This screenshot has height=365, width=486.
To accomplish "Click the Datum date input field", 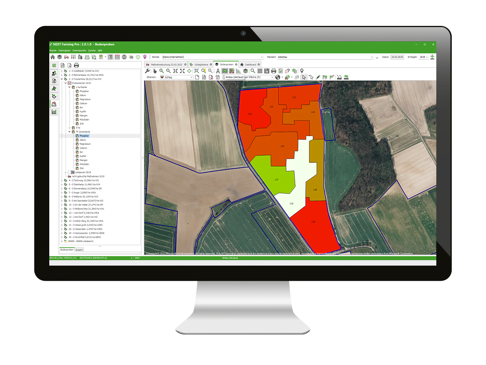I will click(x=397, y=57).
